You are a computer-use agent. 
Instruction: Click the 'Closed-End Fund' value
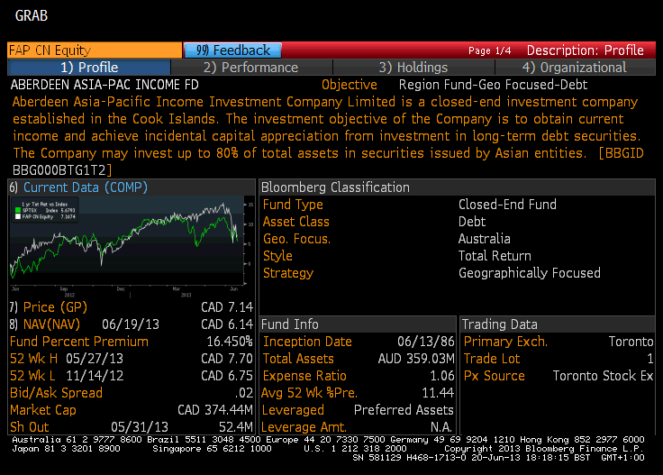(x=507, y=205)
